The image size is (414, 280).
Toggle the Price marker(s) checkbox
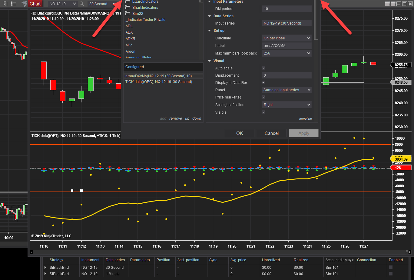(x=263, y=97)
